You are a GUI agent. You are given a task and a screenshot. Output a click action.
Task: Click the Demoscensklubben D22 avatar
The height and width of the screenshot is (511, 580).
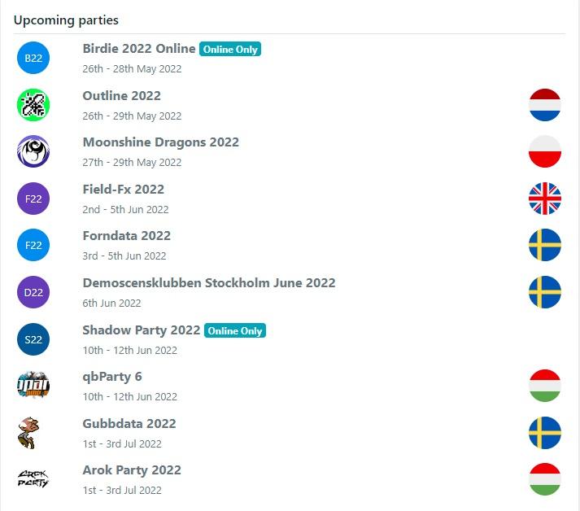point(33,292)
